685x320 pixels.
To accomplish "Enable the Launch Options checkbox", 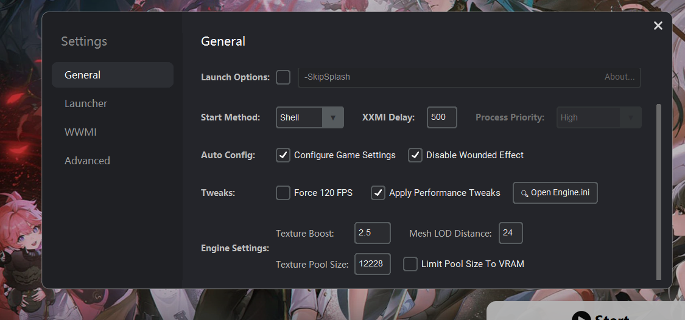I will click(x=283, y=77).
